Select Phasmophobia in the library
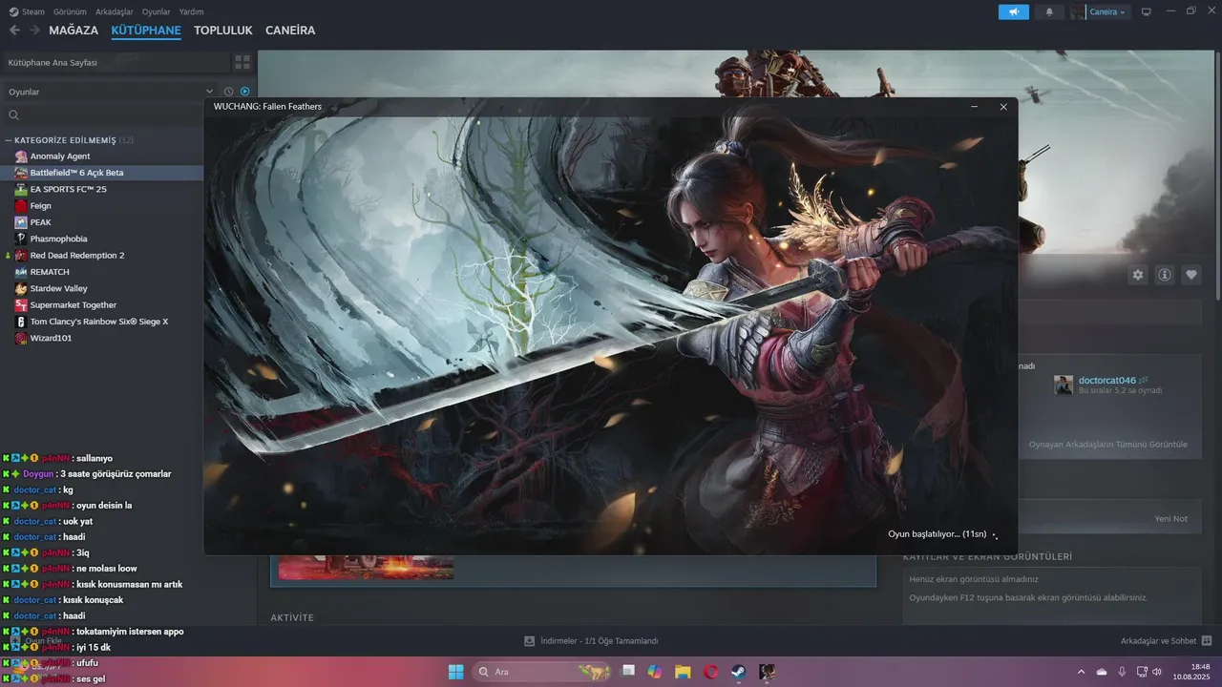Screen dimensions: 1222x687 58,239
